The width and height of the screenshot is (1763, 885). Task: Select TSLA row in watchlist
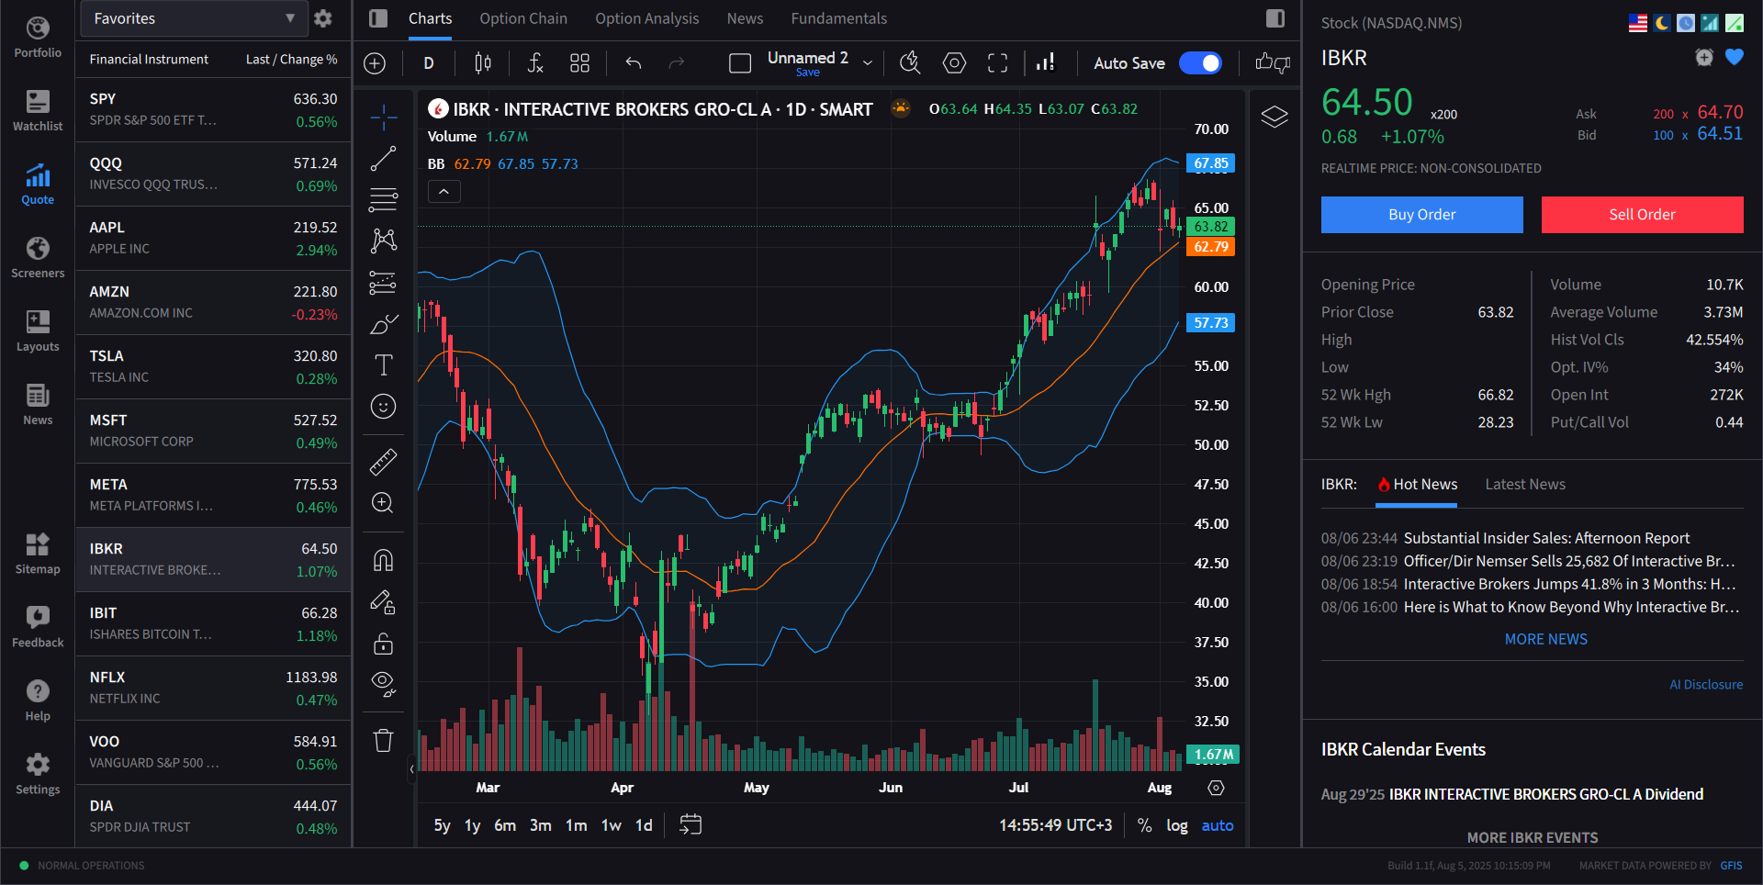click(213, 366)
